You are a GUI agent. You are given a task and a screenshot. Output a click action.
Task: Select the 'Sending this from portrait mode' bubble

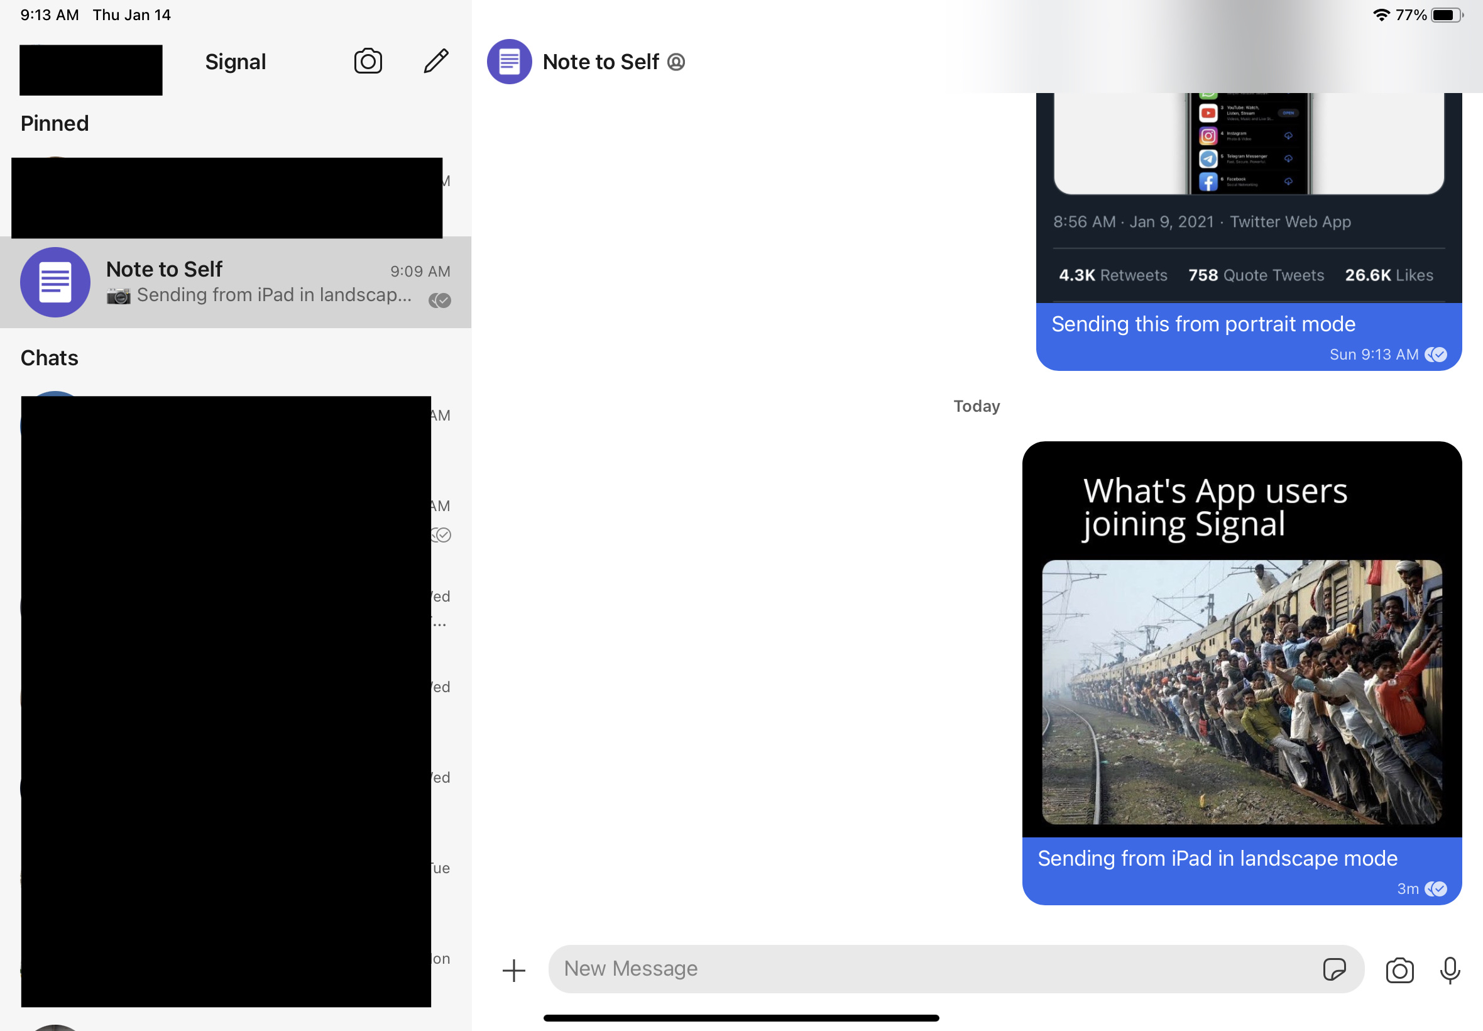(x=1203, y=324)
